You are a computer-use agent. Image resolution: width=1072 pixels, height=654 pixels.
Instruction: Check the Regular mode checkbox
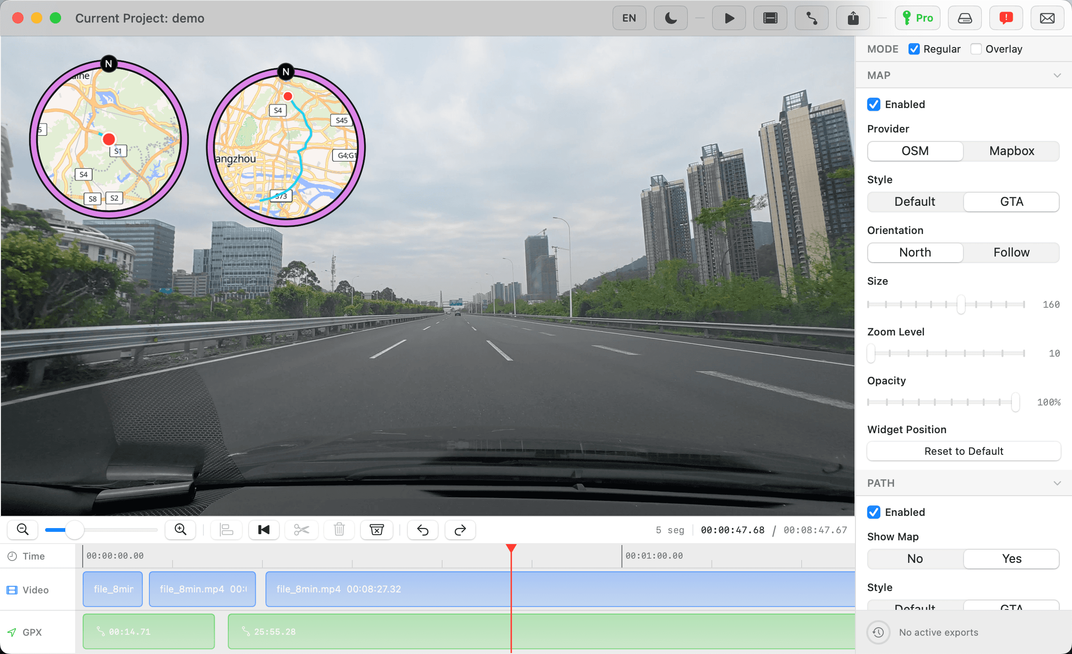(x=914, y=49)
